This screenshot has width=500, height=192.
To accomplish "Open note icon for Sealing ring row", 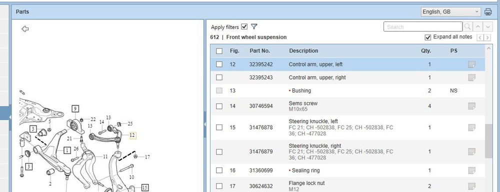I will coord(471,170).
